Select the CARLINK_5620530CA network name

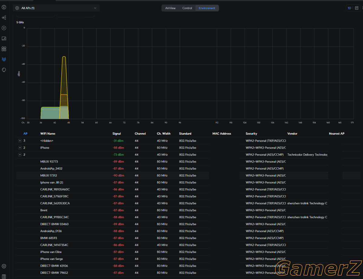(x=55, y=203)
